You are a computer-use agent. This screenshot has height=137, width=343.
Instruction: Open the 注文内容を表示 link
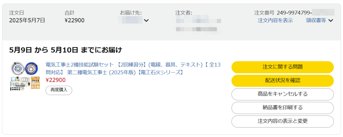(275, 20)
